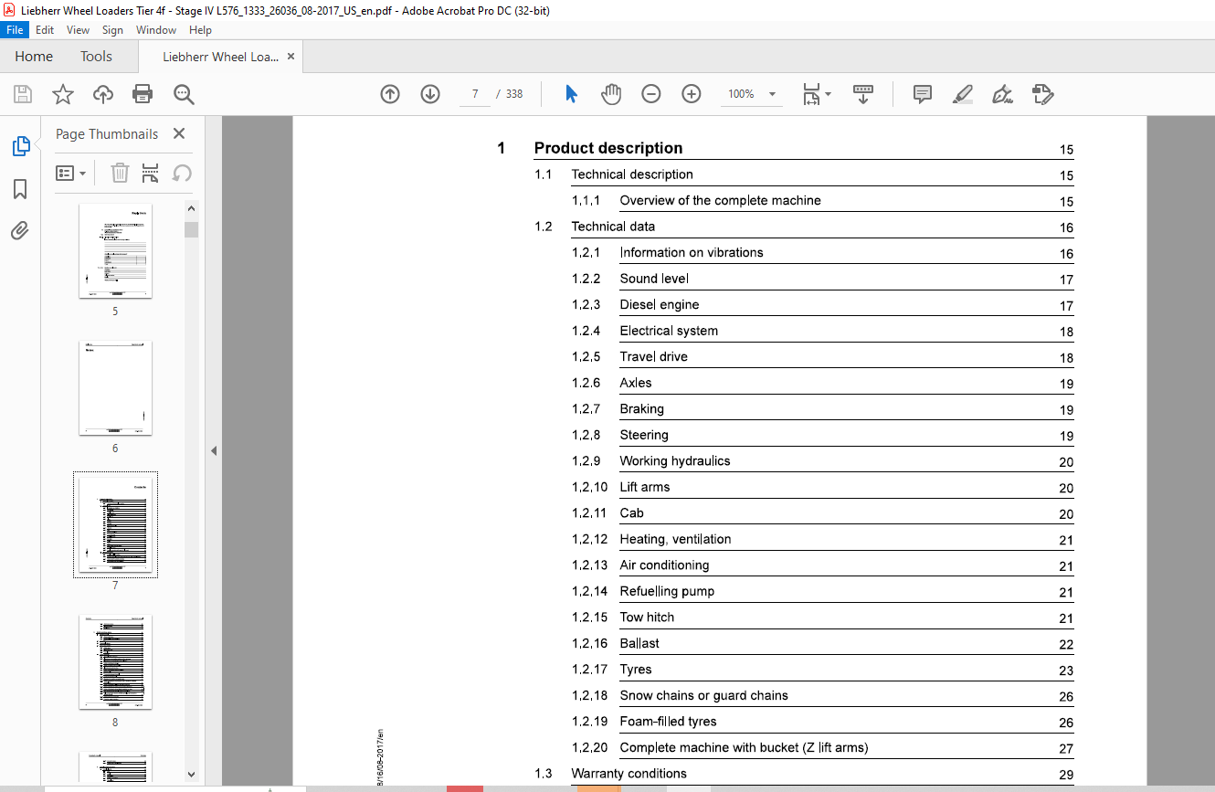Activate the Selection arrow tool
The height and width of the screenshot is (792, 1215).
[571, 94]
